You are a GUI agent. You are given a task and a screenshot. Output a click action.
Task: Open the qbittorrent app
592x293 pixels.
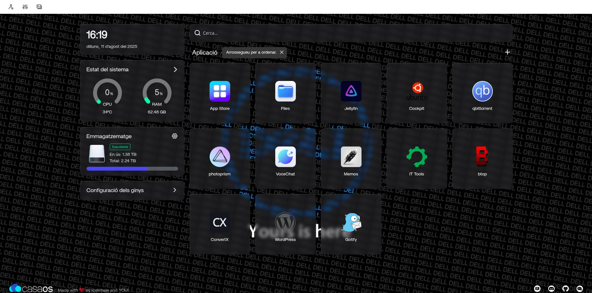482,92
